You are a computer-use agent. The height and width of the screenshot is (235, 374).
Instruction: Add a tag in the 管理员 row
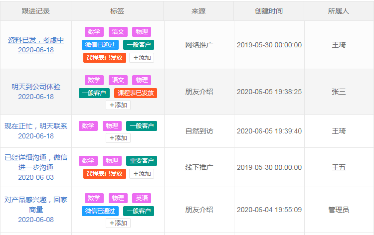tap(118, 223)
